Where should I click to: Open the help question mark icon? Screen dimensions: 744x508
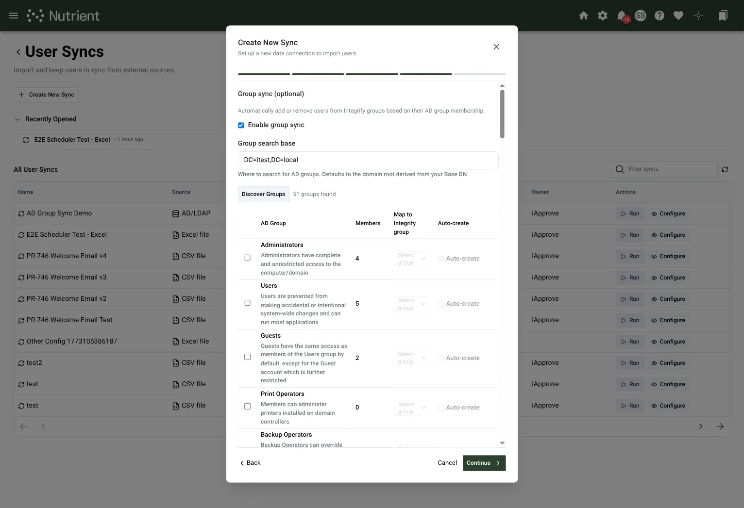659,16
